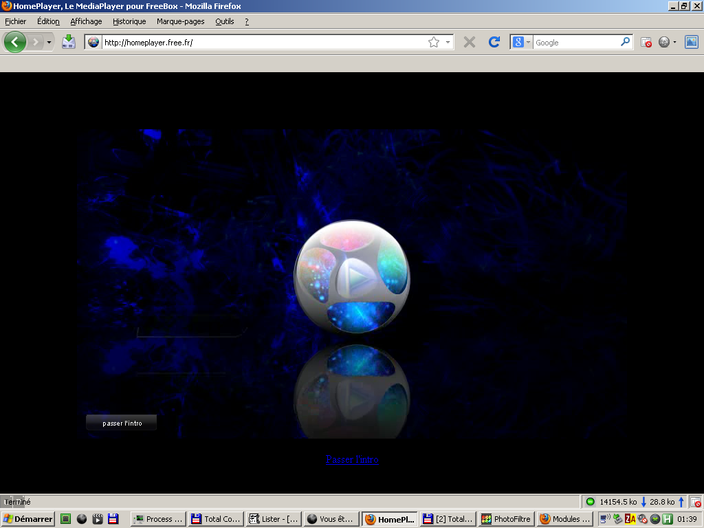This screenshot has height=528, width=704.
Task: Click the dark 'passer l'intro' button
Action: (121, 423)
